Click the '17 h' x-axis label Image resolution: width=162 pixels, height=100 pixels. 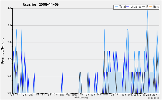[118, 95]
